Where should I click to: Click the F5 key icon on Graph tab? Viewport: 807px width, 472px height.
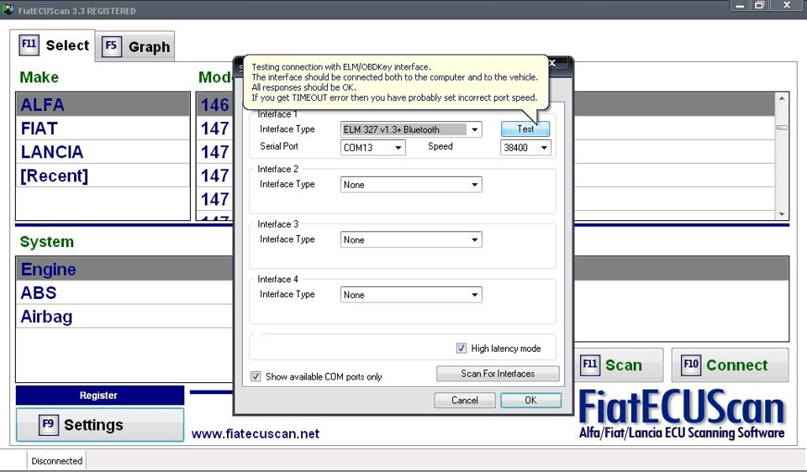111,46
